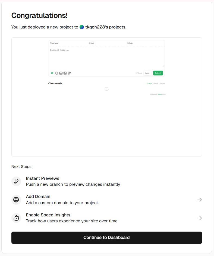Toggle the comment preview icon
Image resolution: width=214 pixels, height=256 pixels.
(x=69, y=73)
